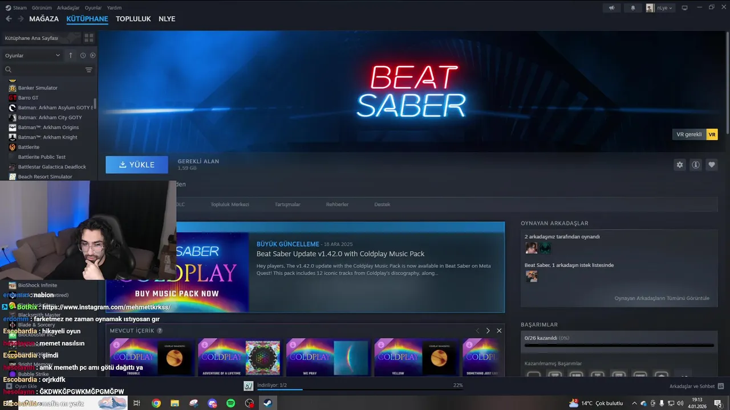Toggle the favorite heart icon
The height and width of the screenshot is (410, 730).
(x=711, y=165)
